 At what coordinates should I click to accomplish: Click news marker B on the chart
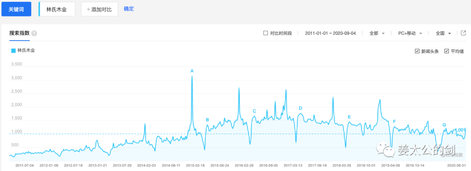pyautogui.click(x=207, y=120)
